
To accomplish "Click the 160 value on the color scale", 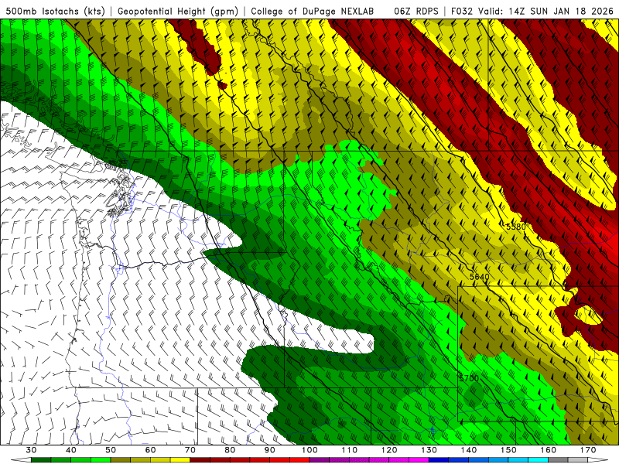I will (x=549, y=450).
